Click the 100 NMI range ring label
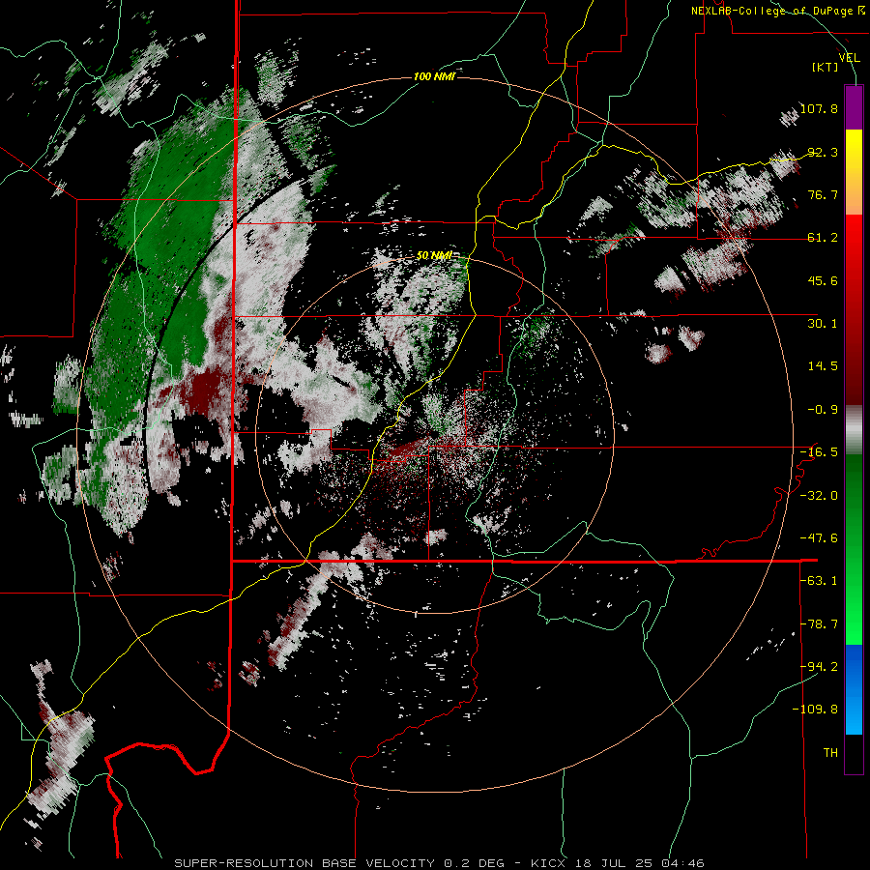This screenshot has width=870, height=870. [x=434, y=76]
